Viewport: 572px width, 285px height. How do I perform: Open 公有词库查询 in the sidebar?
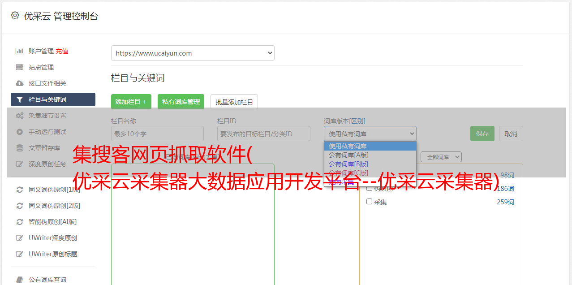(47, 280)
